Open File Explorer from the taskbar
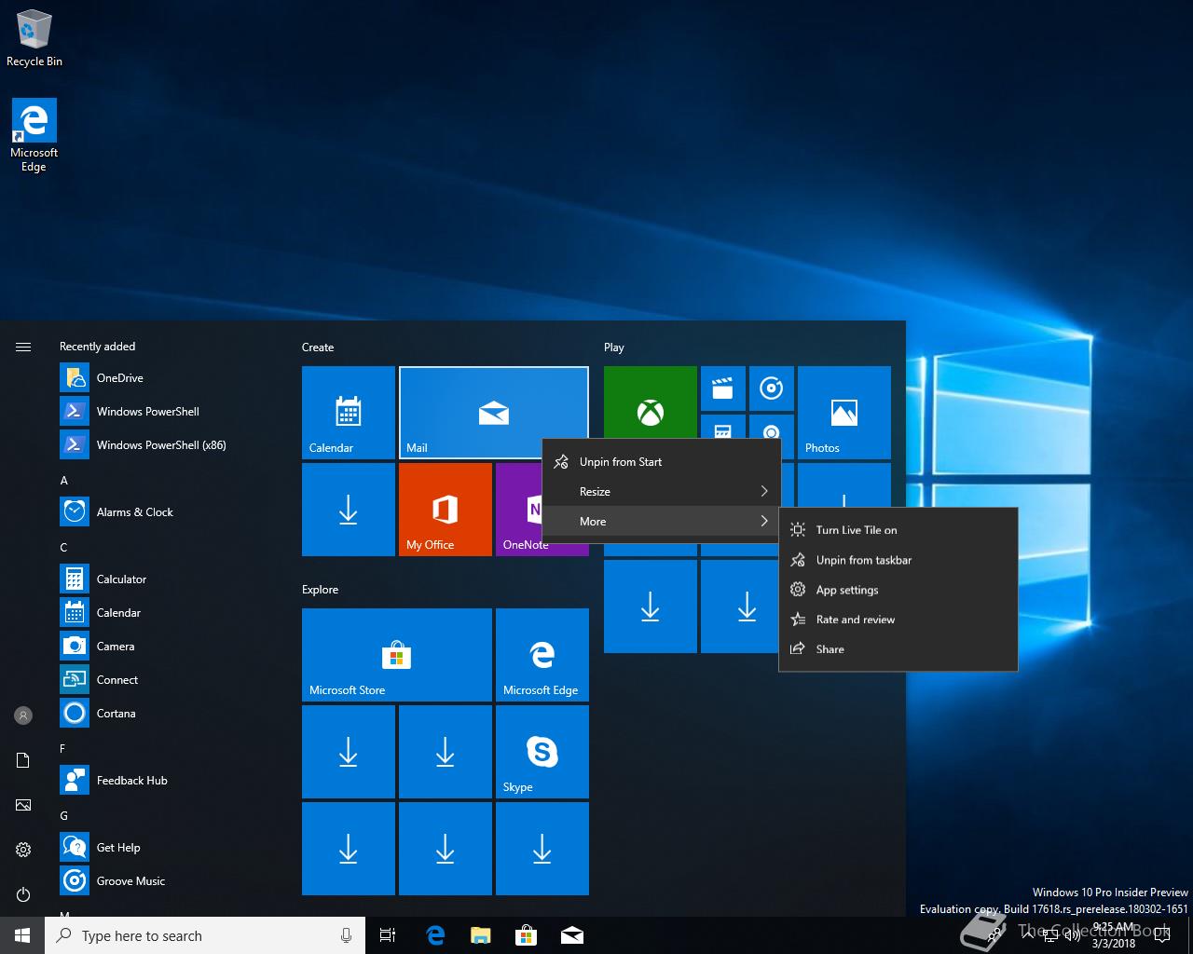Screen dimensions: 1193x954 click(481, 935)
